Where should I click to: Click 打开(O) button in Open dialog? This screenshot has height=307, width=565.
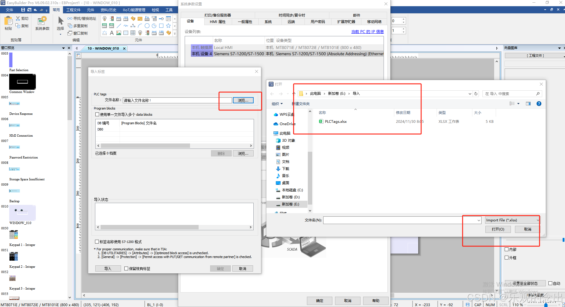498,229
